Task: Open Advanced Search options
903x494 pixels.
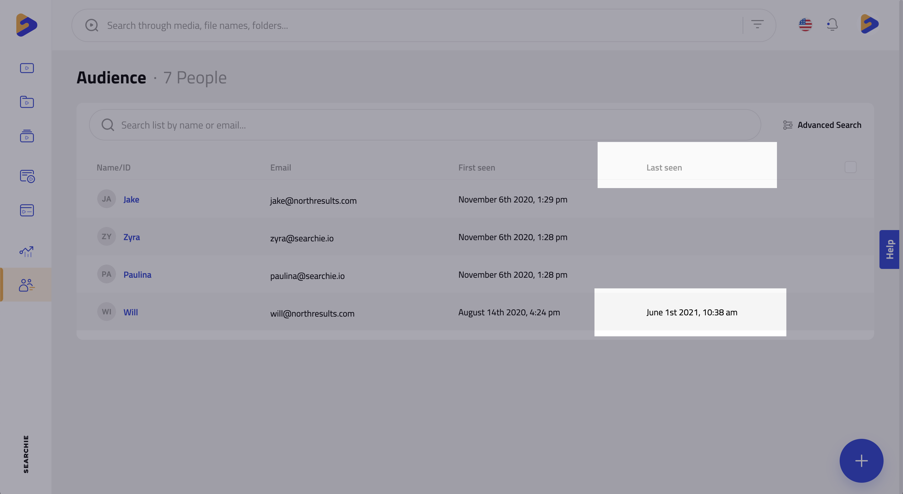Action: (x=822, y=125)
